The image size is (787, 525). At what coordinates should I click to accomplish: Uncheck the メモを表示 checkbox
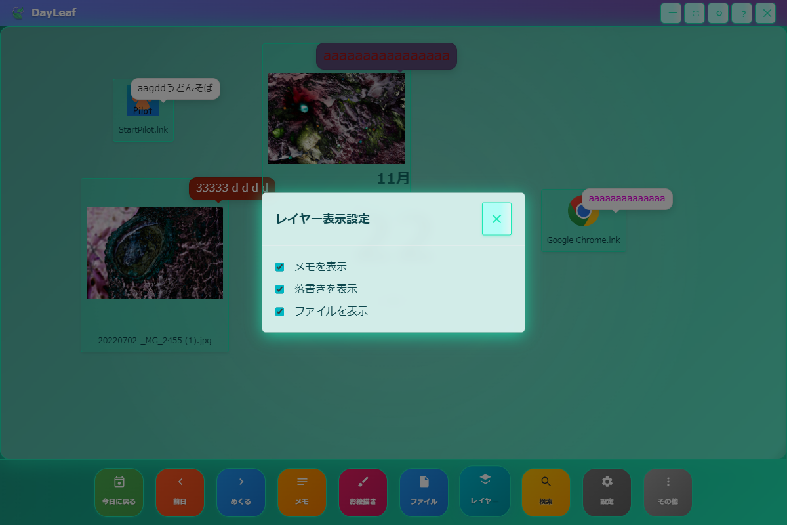[280, 267]
